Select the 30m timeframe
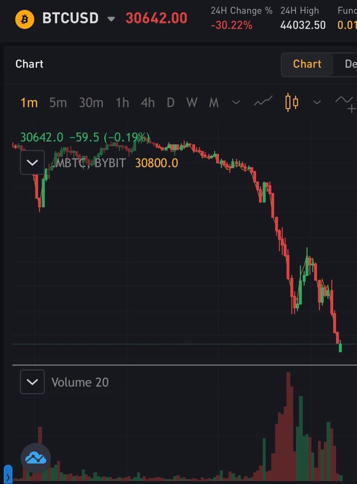This screenshot has width=357, height=484. point(91,103)
